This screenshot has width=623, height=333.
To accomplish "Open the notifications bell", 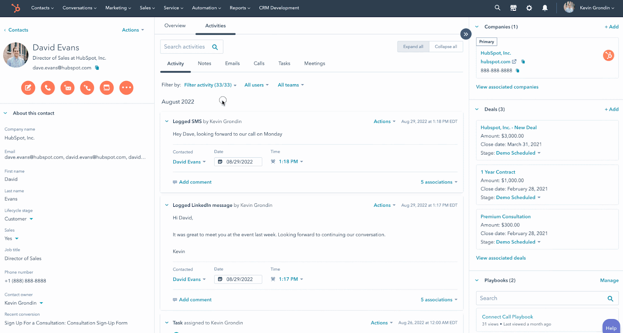I will [x=545, y=8].
